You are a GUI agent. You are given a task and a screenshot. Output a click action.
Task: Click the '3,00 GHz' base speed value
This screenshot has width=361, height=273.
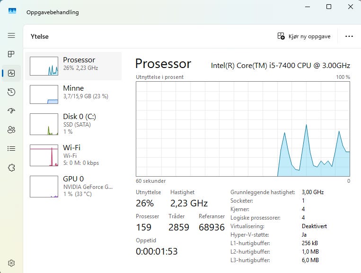click(313, 192)
